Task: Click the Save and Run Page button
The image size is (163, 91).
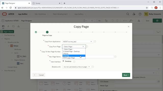Action: tap(157, 21)
